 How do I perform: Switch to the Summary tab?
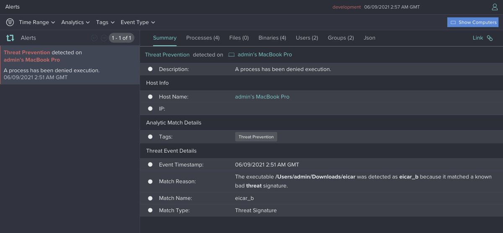coord(165,38)
